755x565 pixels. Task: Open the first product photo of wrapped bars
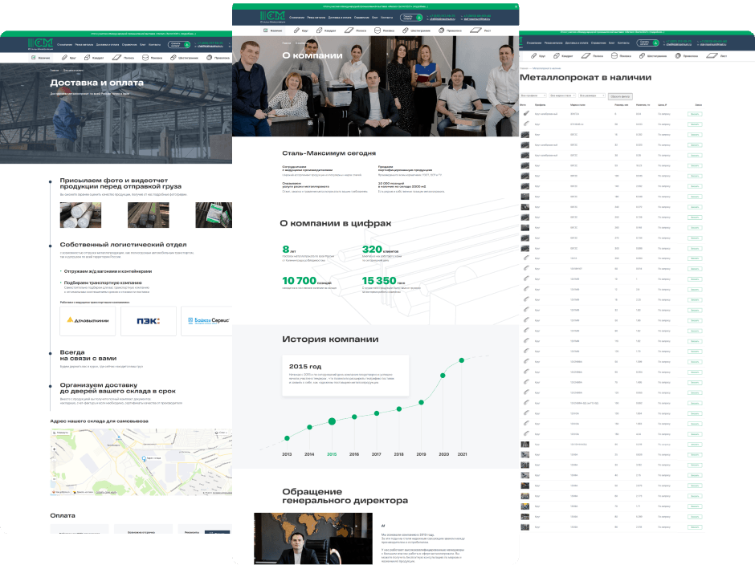(80, 214)
